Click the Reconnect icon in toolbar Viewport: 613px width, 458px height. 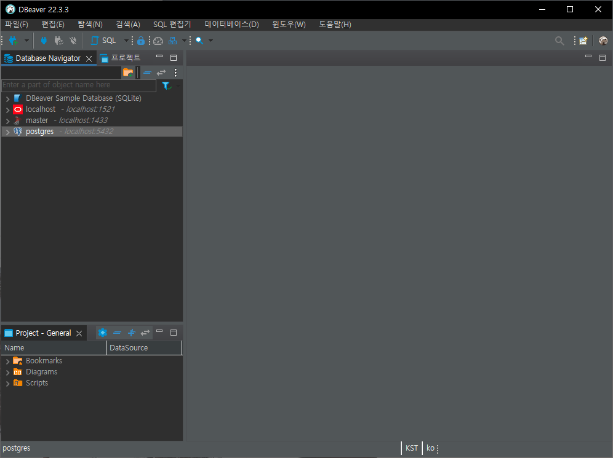click(x=58, y=41)
